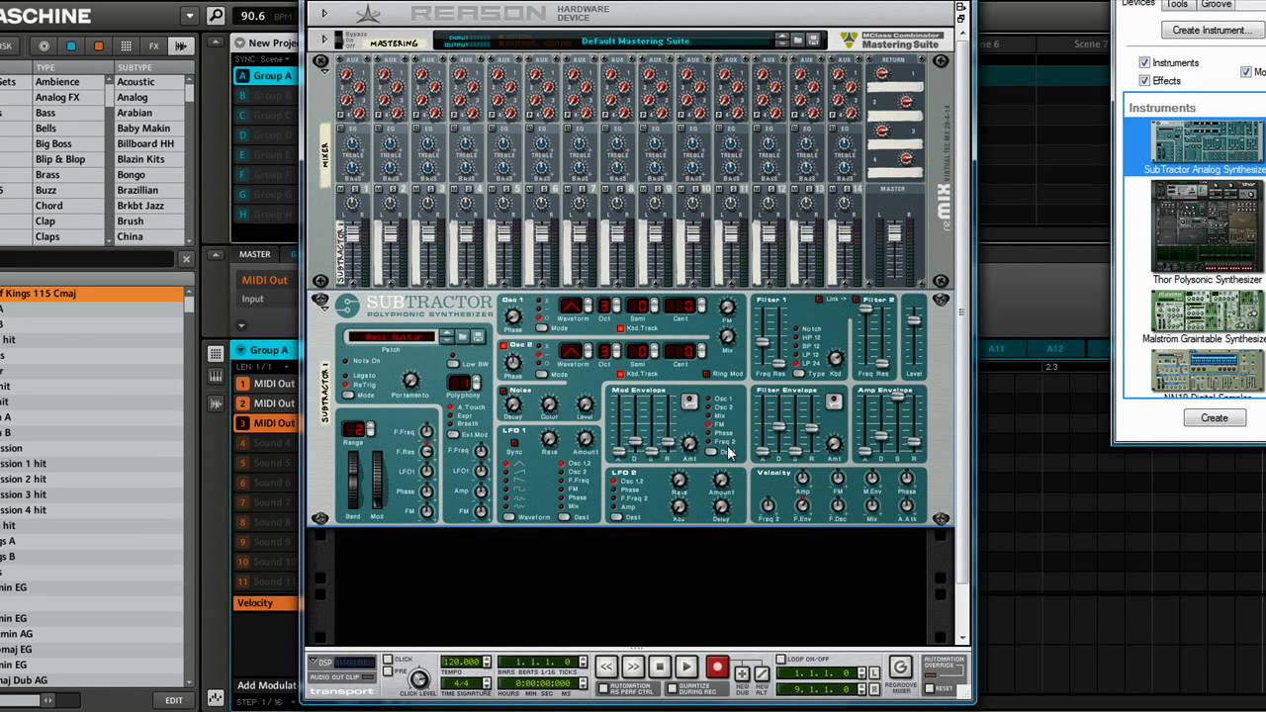Click the Time Signature stepper arrows
The width and height of the screenshot is (1266, 712).
click(x=487, y=683)
